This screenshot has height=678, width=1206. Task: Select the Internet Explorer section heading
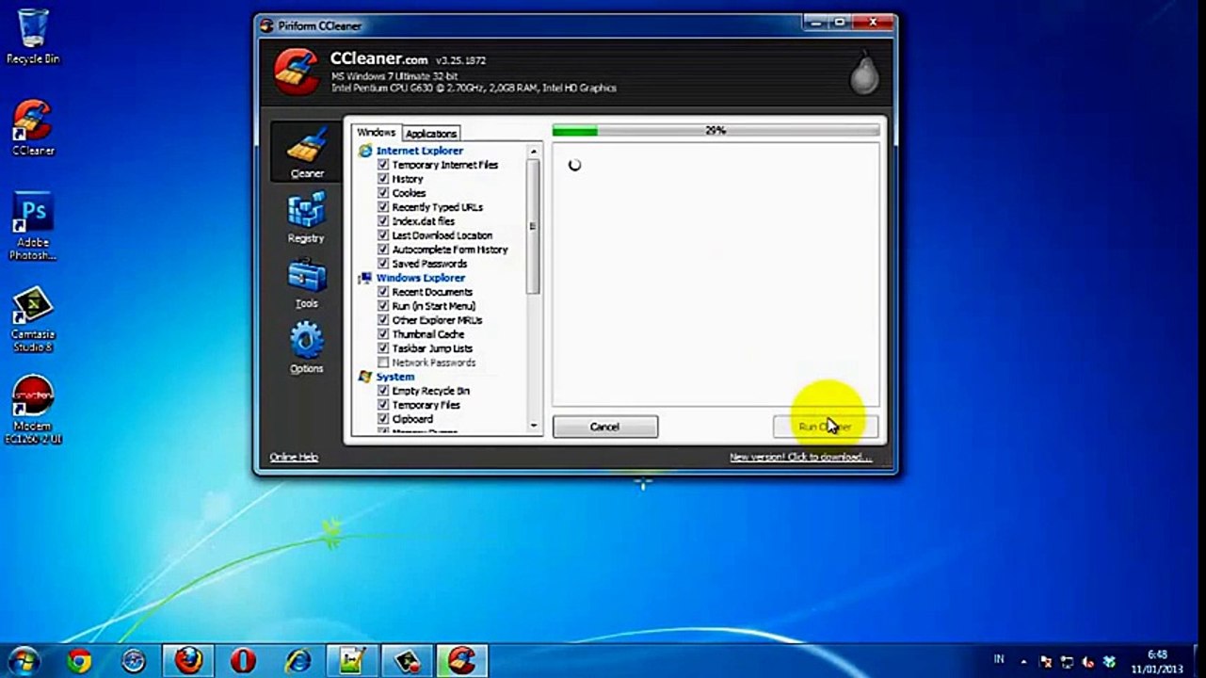[419, 151]
